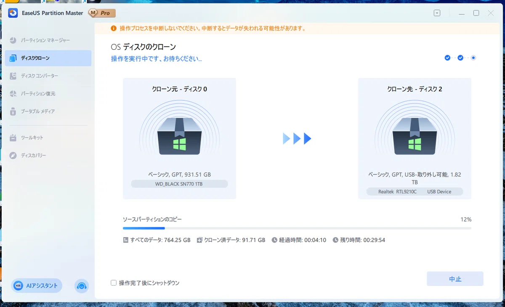Screen dimensions: 505x307
Task: Click the second completed step indicator
Action: click(460, 58)
